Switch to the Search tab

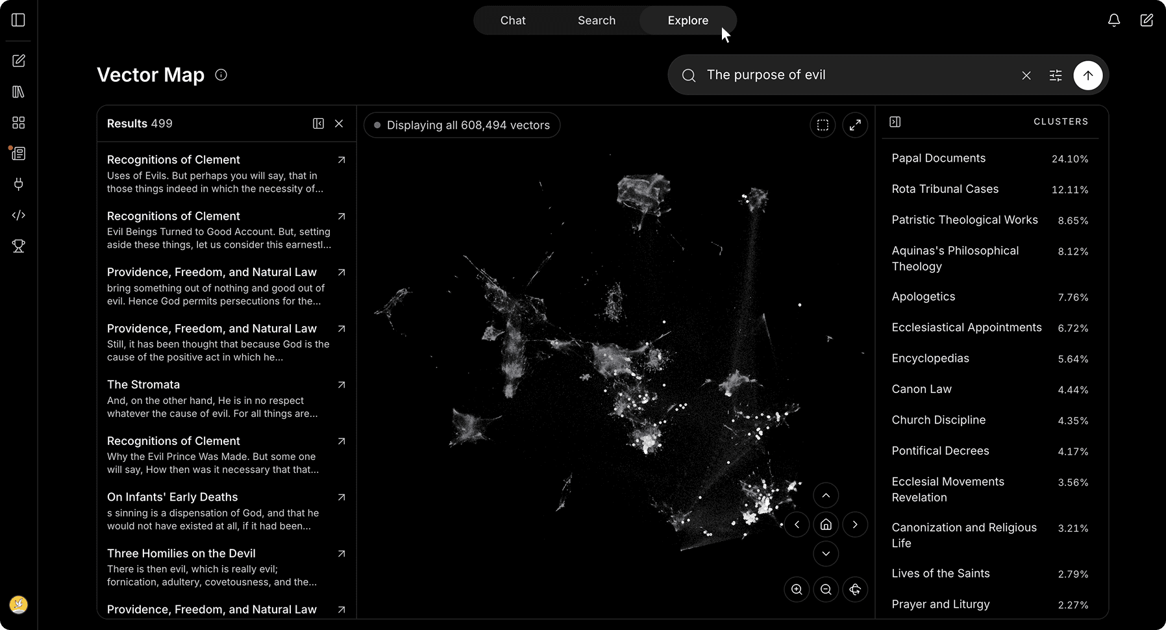coord(597,20)
